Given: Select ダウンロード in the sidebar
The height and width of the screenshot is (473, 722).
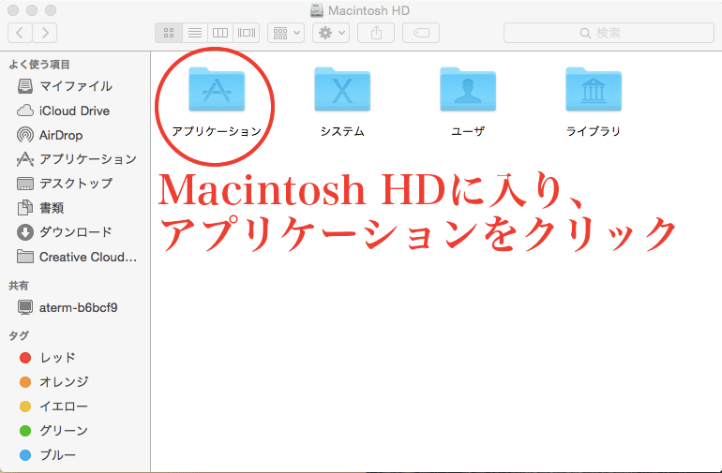Looking at the screenshot, I should (x=75, y=232).
